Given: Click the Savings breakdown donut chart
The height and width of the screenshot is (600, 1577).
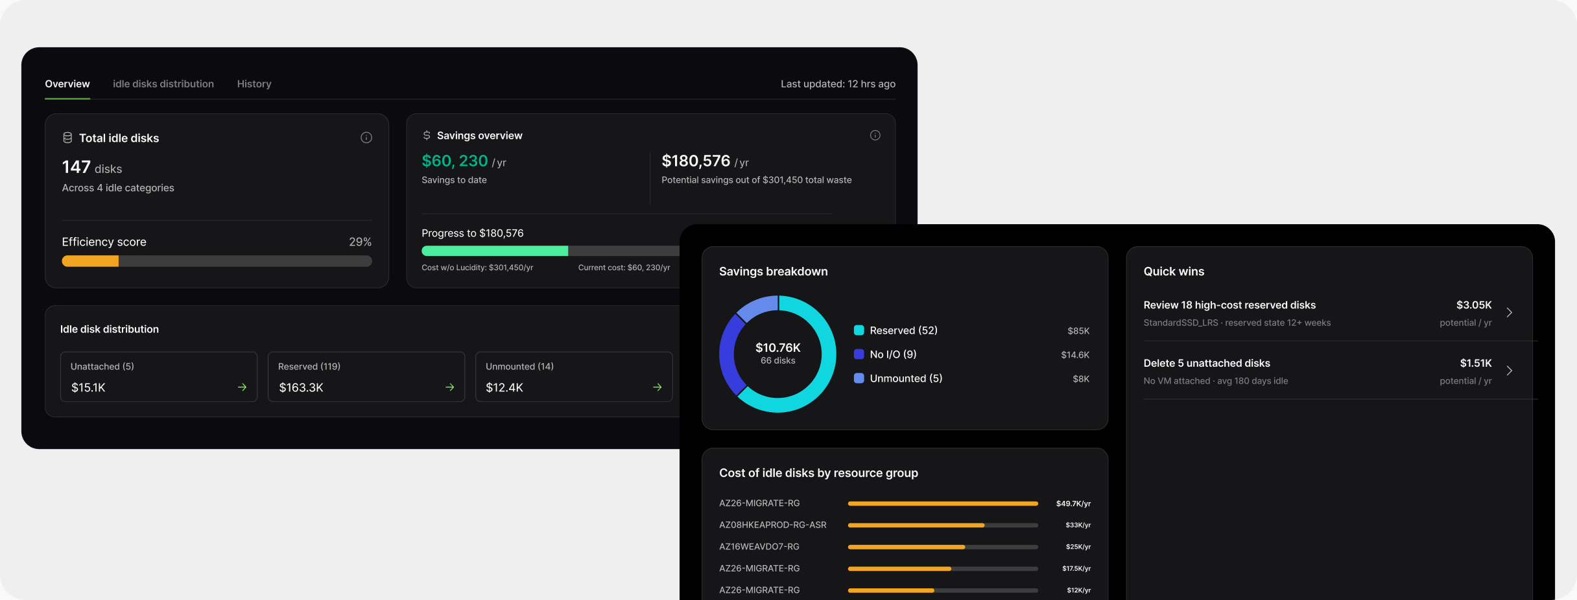Looking at the screenshot, I should [777, 354].
